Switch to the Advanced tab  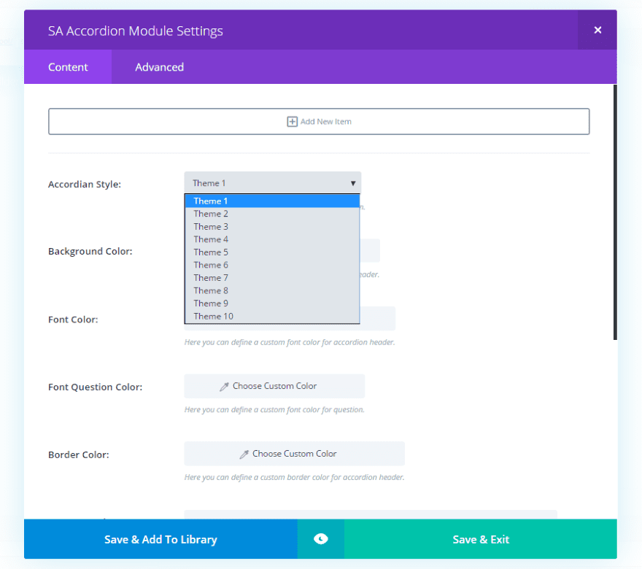point(159,67)
